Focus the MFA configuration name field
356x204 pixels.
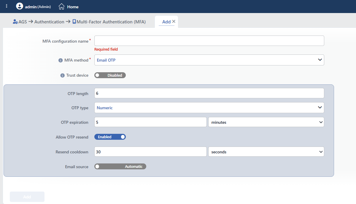click(209, 41)
